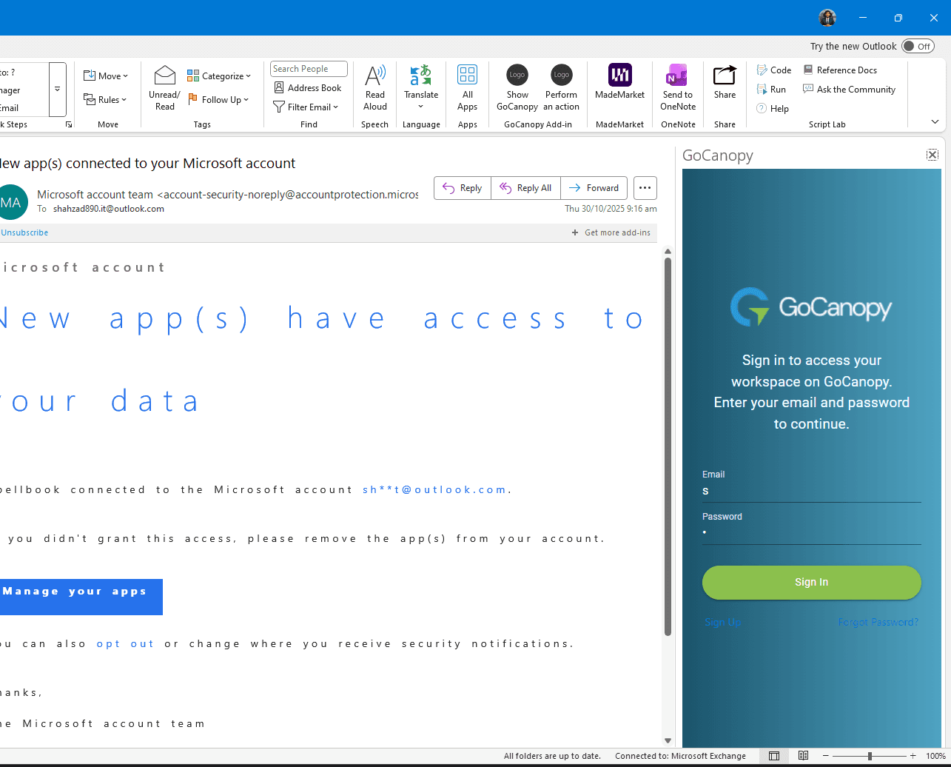Switch to Reading view in status bar
Viewport: 951px width, 767px height.
803,756
